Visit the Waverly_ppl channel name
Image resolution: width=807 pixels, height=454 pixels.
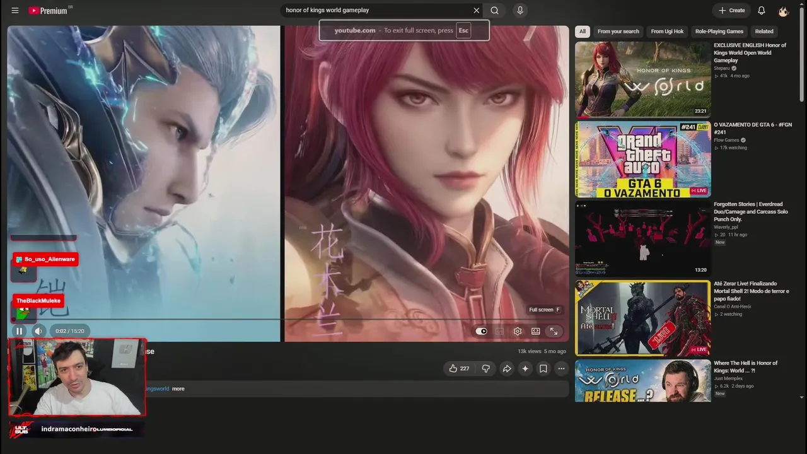pos(726,227)
